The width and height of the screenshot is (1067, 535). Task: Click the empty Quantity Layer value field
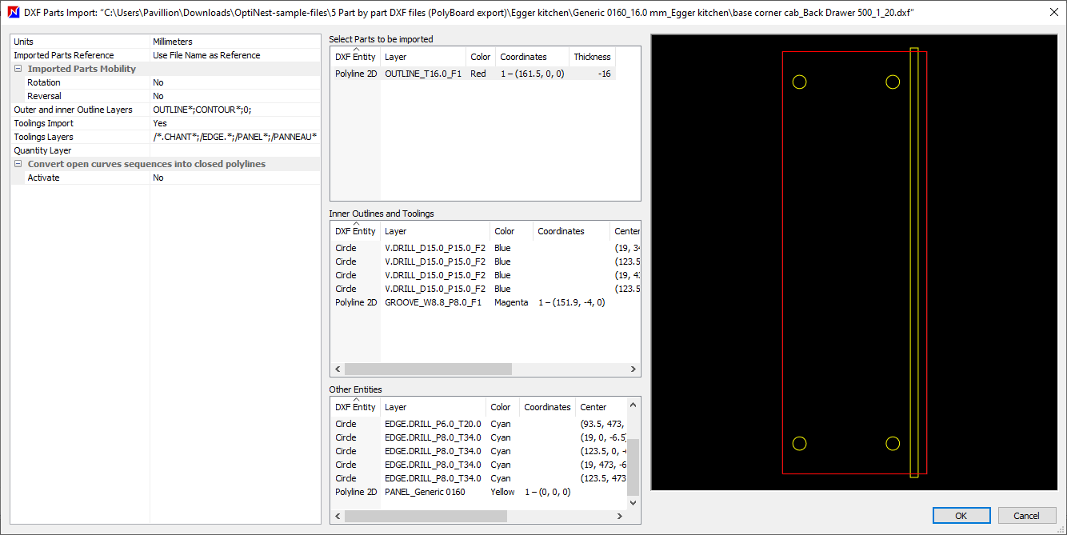[x=235, y=150]
